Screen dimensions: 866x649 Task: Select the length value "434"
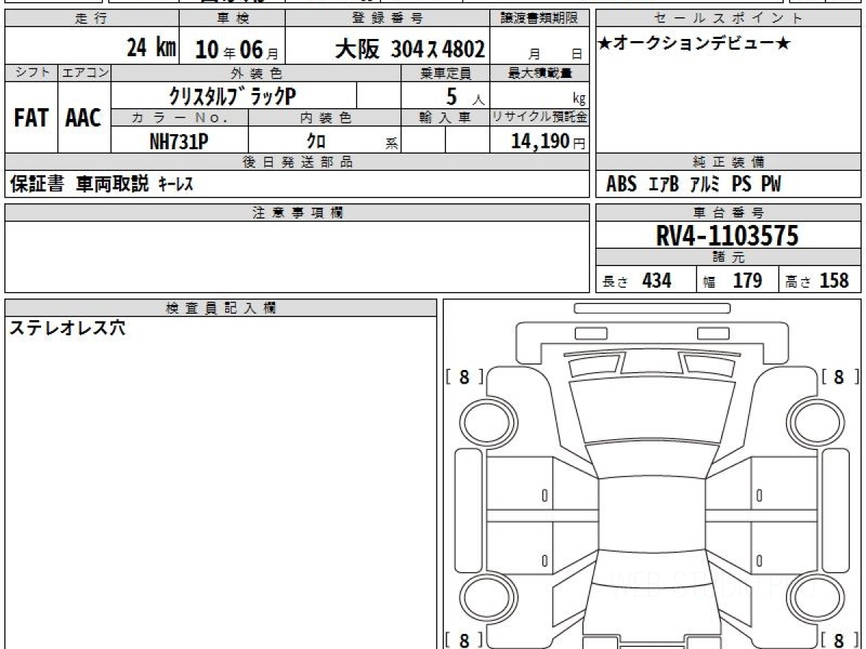pos(657,281)
